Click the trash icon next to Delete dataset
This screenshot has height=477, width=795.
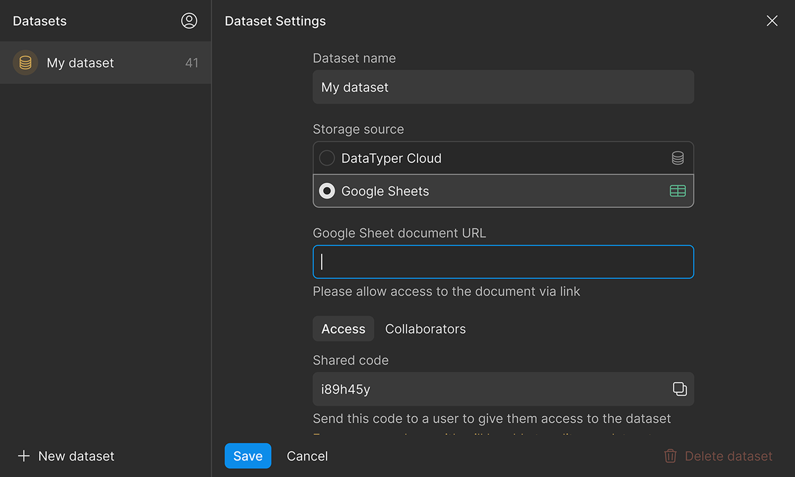pyautogui.click(x=670, y=456)
